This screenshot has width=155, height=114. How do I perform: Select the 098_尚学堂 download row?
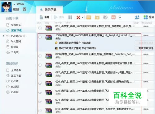coord(95,65)
